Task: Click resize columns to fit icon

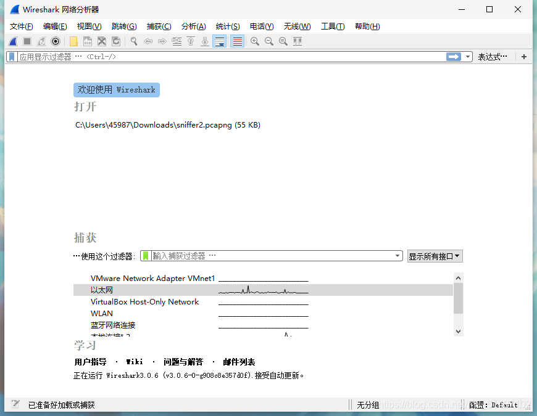Action: click(x=298, y=42)
